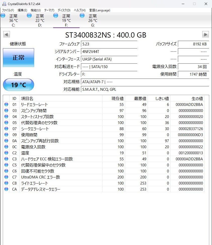Screen dimensions: 212x245
Task: Click status orb of ID C2 温度 row
Action: click(x=6, y=153)
